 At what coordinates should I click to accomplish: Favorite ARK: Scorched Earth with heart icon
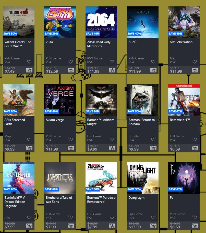coord(29,139)
